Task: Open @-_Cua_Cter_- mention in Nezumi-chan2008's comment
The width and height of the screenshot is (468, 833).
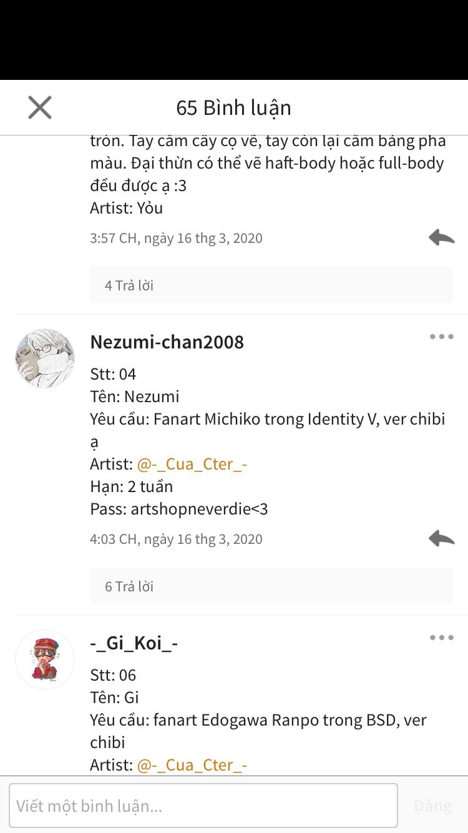Action: [x=192, y=464]
